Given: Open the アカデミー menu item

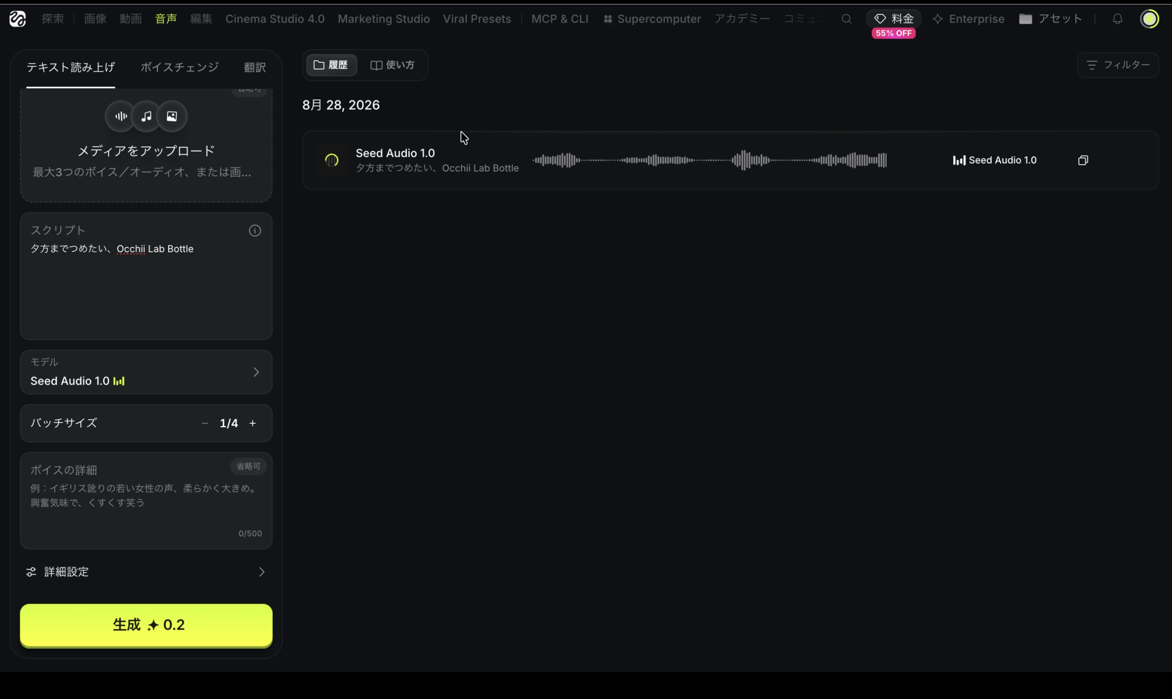Looking at the screenshot, I should [x=742, y=19].
